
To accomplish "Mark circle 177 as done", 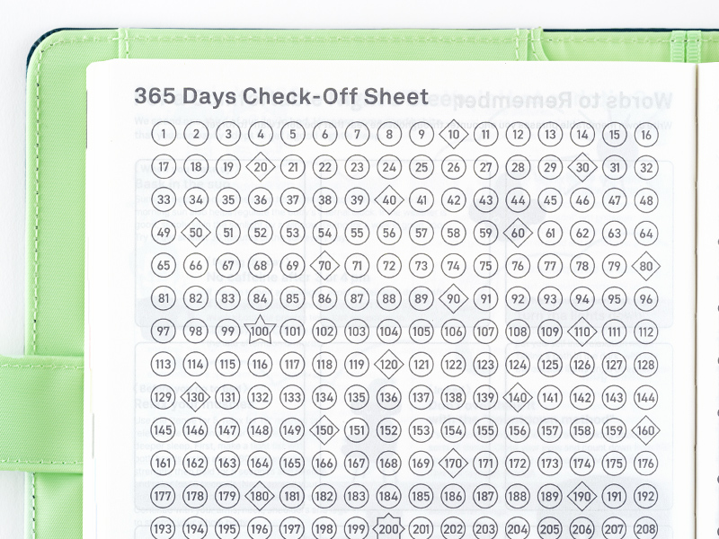I will 163,496.
